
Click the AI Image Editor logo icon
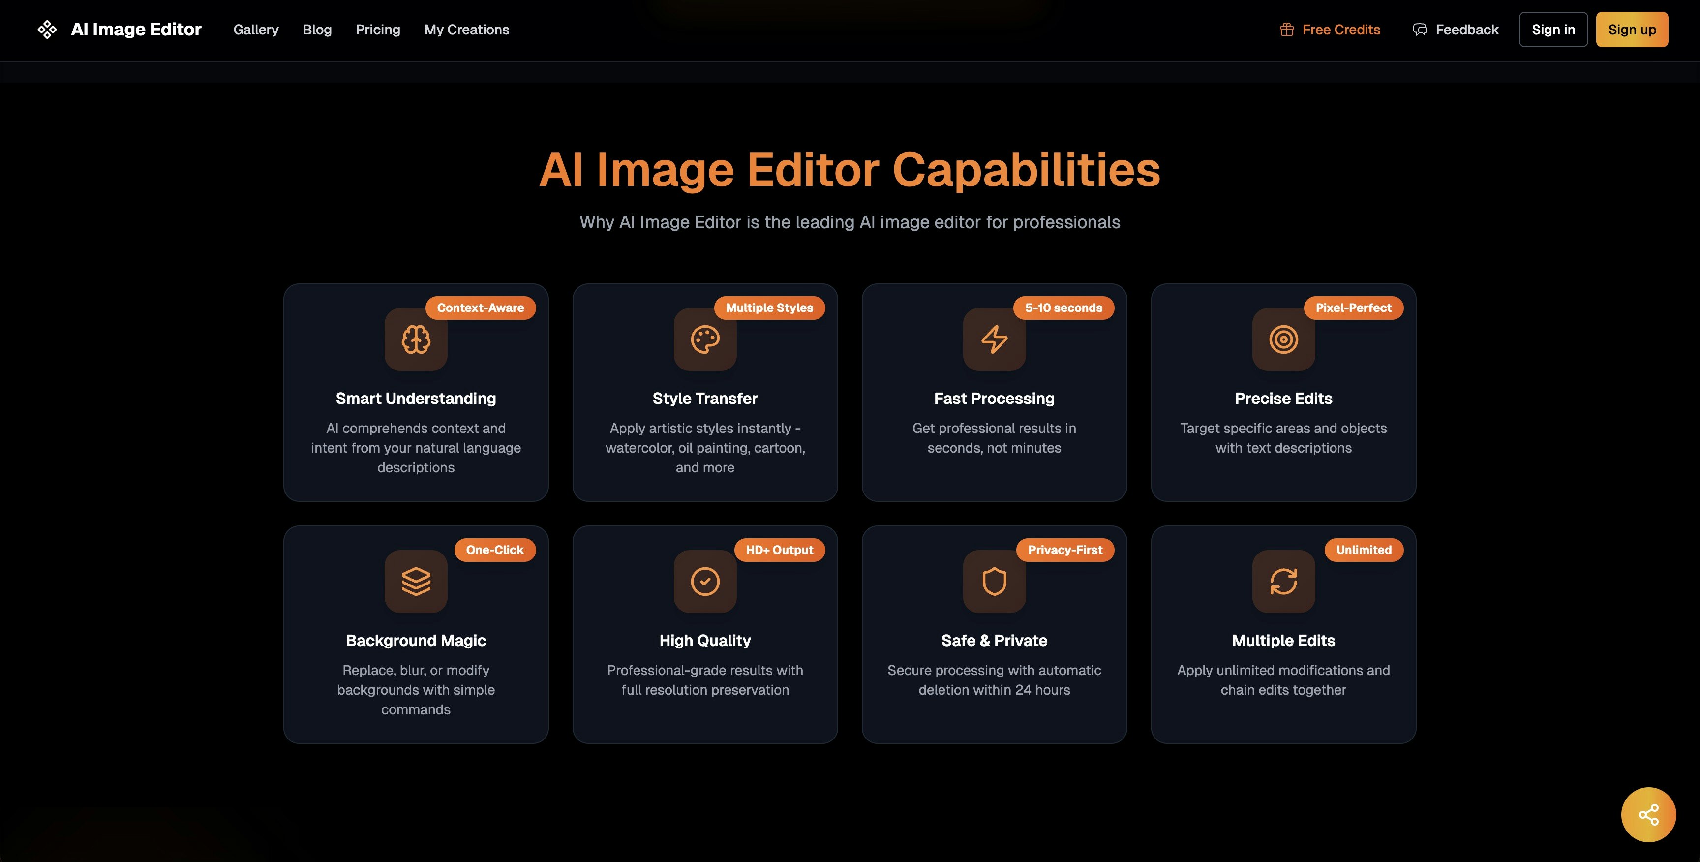(x=47, y=29)
